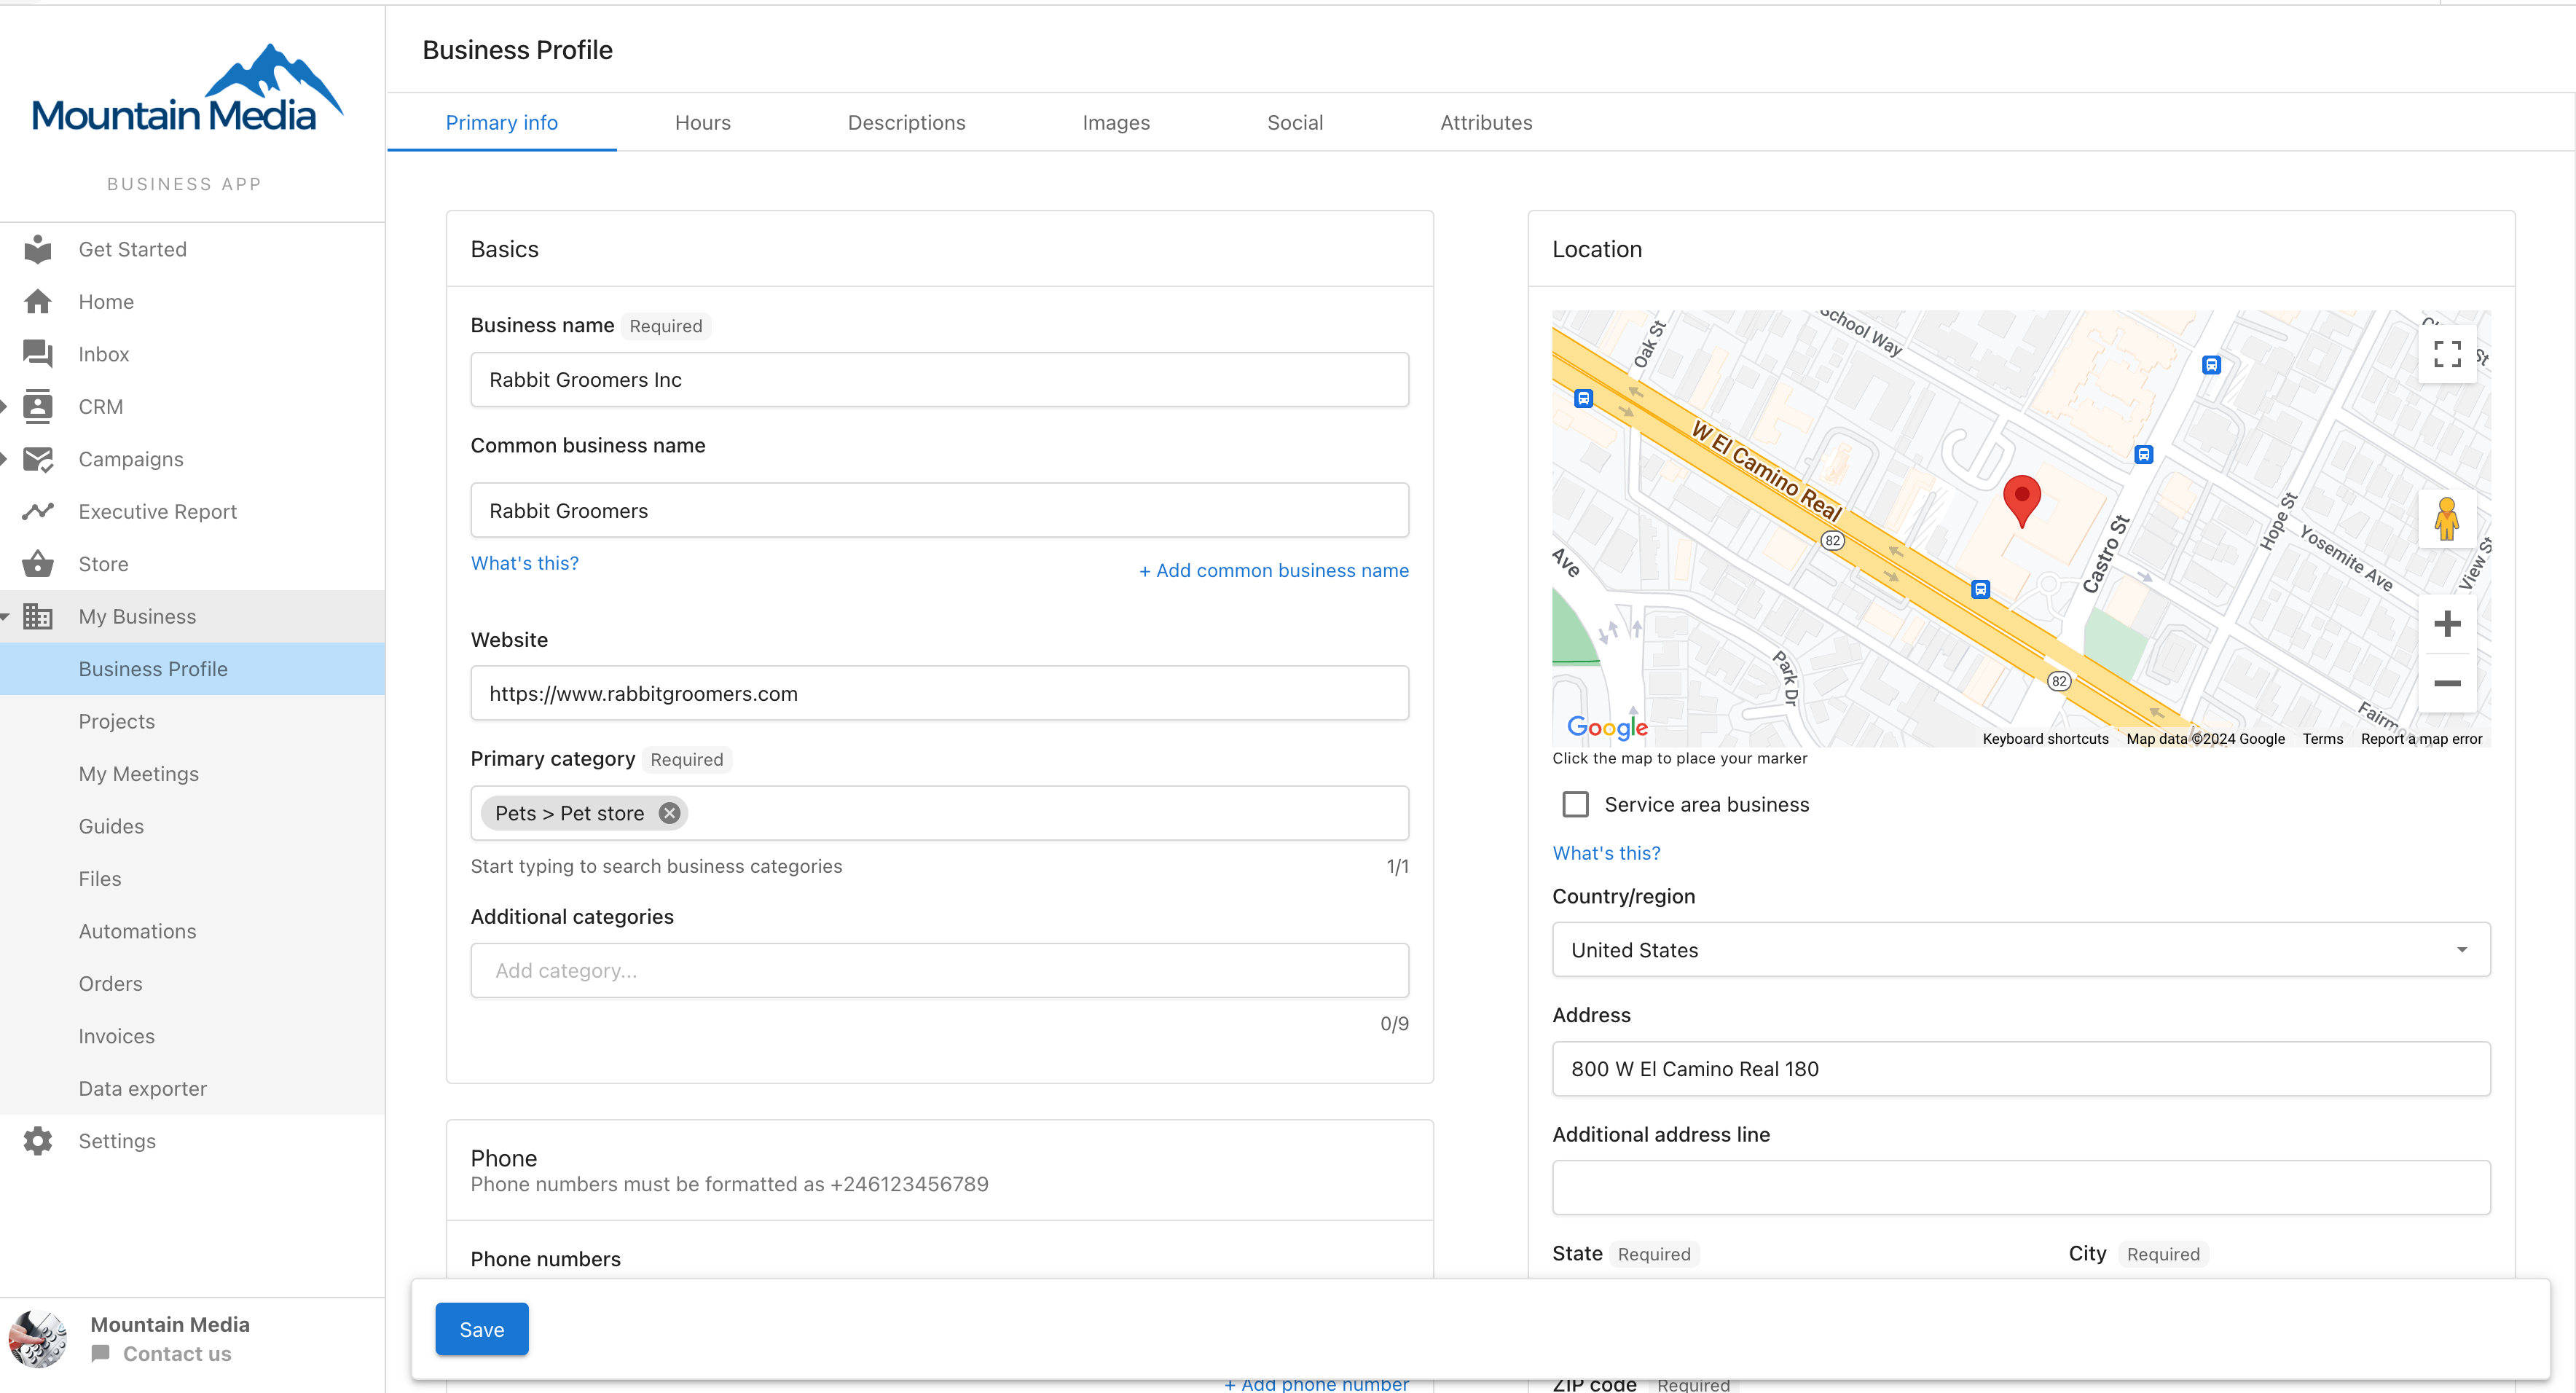The height and width of the screenshot is (1393, 2576).
Task: Click the Settings gear icon
Action: (38, 1141)
